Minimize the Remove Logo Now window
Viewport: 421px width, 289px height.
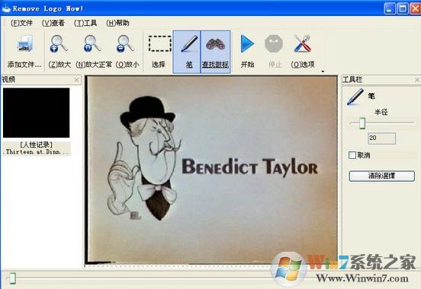click(x=390, y=8)
